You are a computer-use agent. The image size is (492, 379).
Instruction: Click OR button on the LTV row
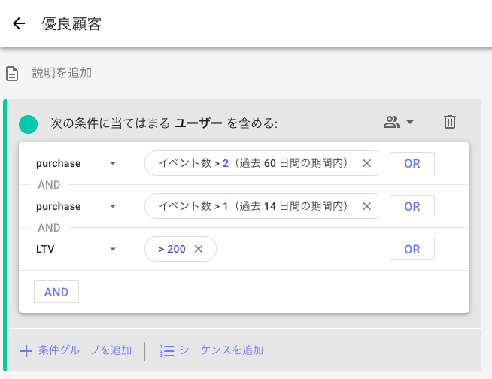click(412, 249)
